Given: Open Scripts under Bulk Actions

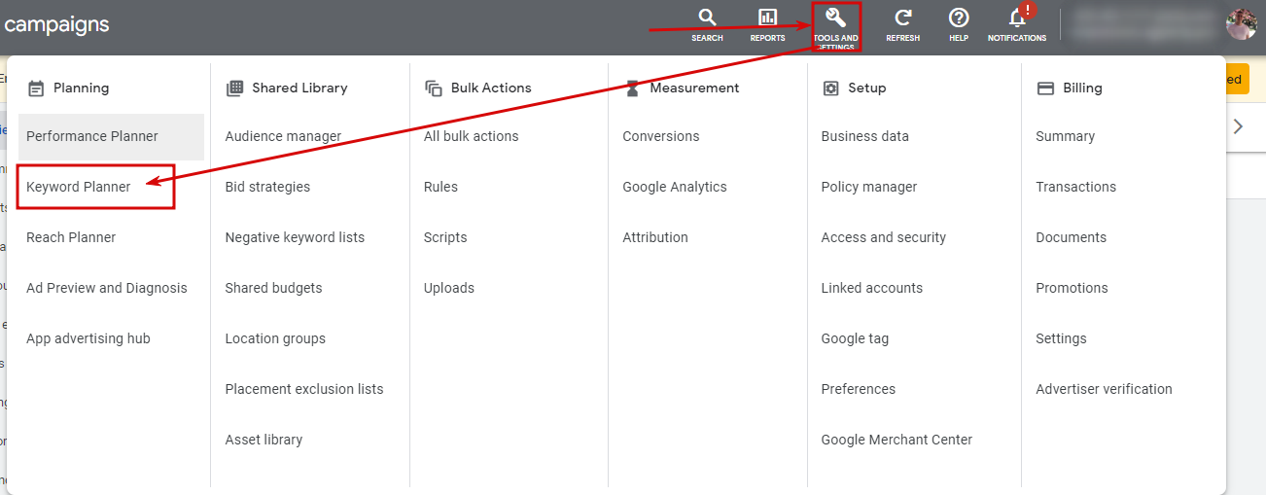Looking at the screenshot, I should (x=445, y=237).
